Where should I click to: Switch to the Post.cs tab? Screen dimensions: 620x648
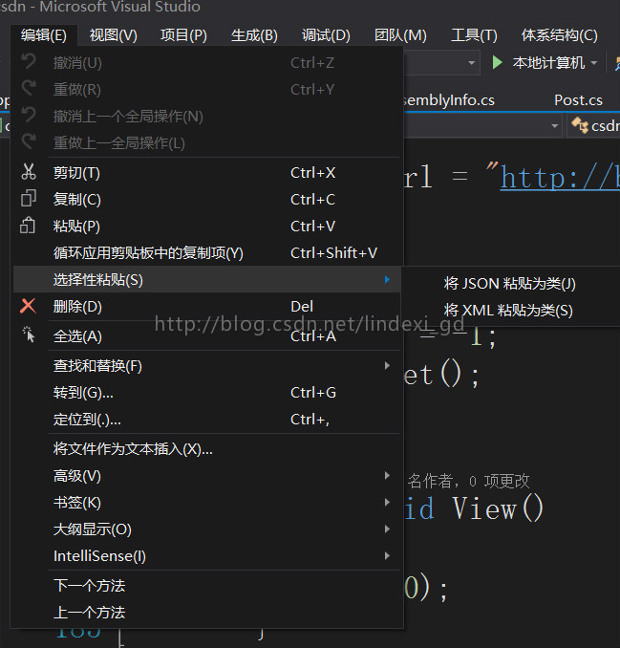578,100
